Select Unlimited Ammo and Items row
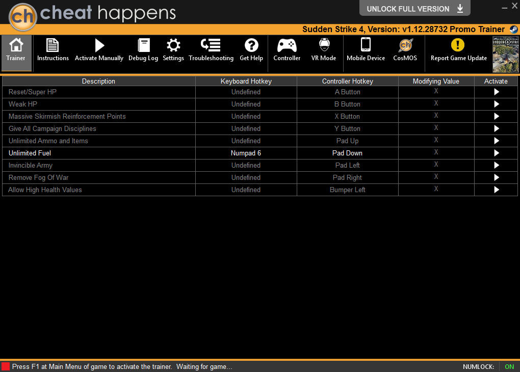The height and width of the screenshot is (372, 520). tap(260, 141)
